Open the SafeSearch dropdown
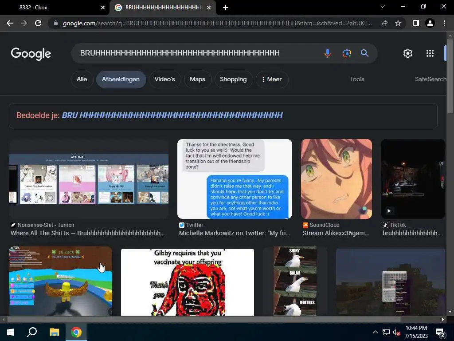This screenshot has width=454, height=341. click(431, 79)
